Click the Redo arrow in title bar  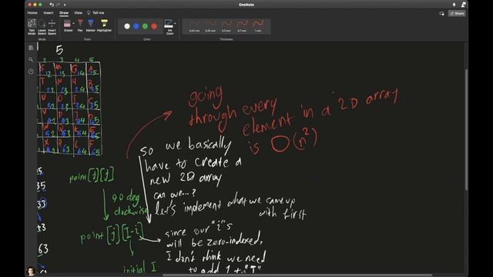(59, 5)
